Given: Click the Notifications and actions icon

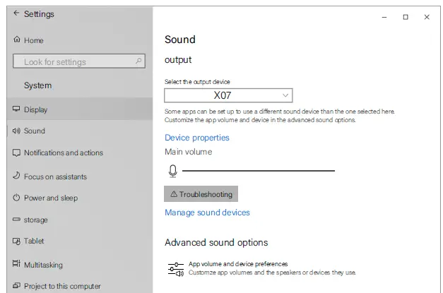Looking at the screenshot, I should point(16,153).
